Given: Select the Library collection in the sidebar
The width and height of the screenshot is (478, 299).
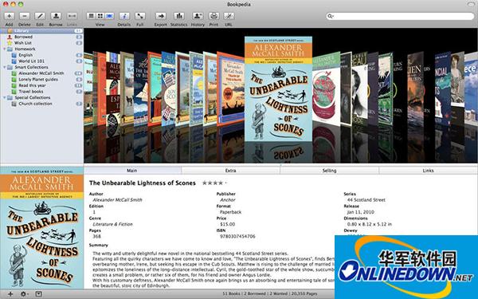Looking at the screenshot, I should (x=41, y=31).
